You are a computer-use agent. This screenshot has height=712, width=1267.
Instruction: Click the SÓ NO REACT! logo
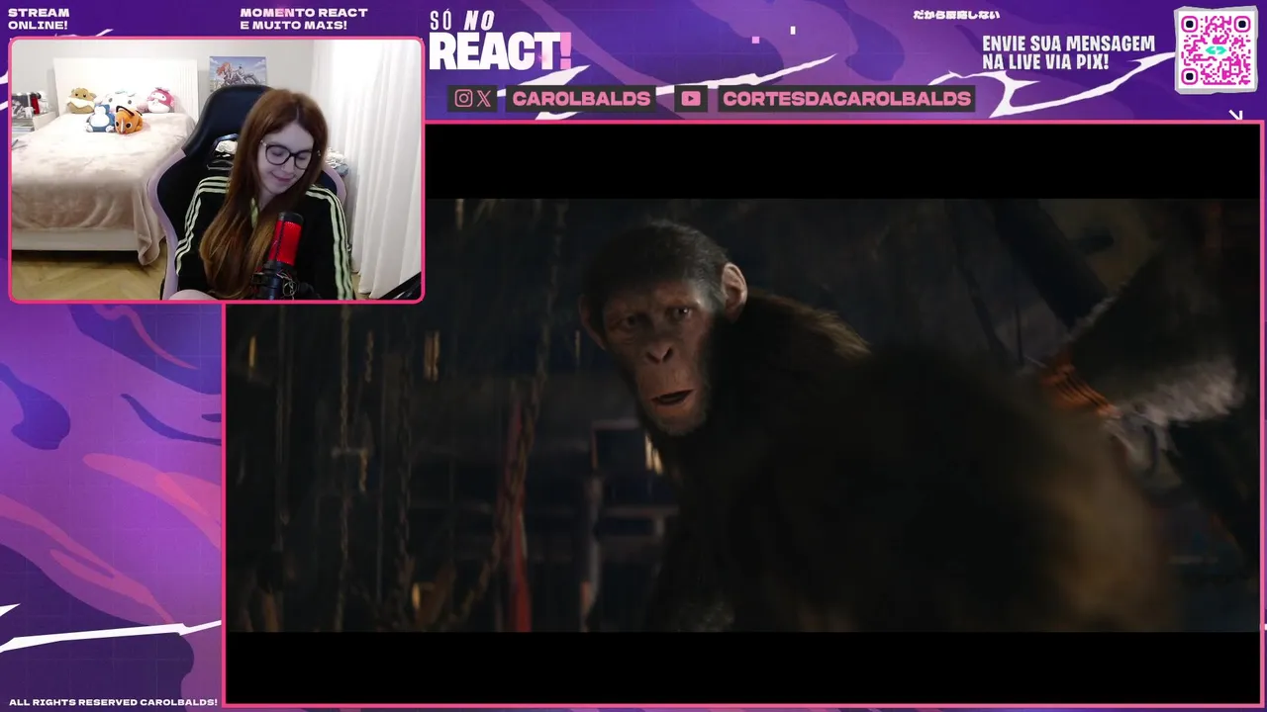[499, 41]
